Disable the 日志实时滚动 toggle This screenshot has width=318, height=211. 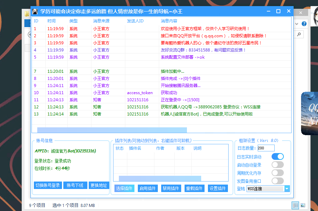click(x=277, y=156)
